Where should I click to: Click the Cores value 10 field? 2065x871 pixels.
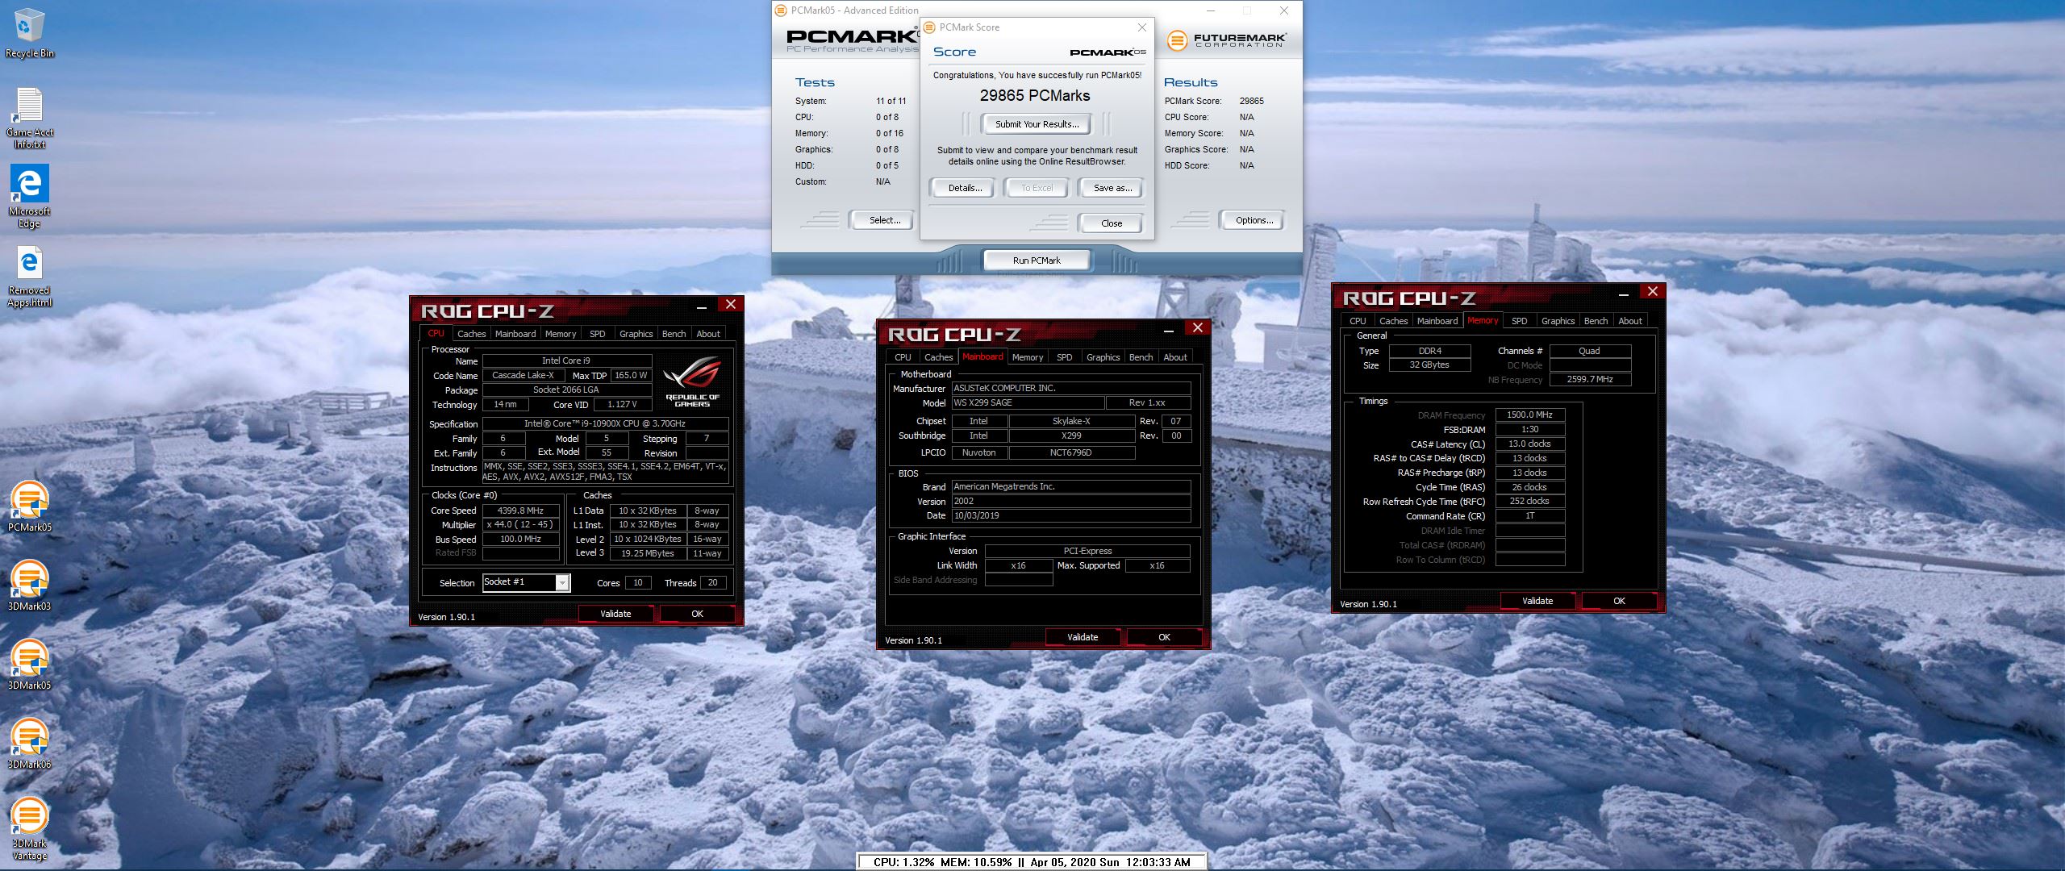click(x=637, y=582)
